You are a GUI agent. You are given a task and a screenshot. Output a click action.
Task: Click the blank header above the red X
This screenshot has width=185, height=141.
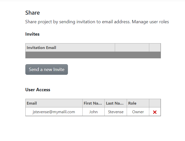(155, 103)
